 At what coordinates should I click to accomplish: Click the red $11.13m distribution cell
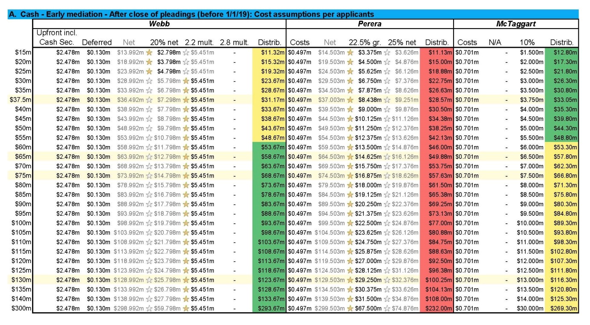click(436, 52)
